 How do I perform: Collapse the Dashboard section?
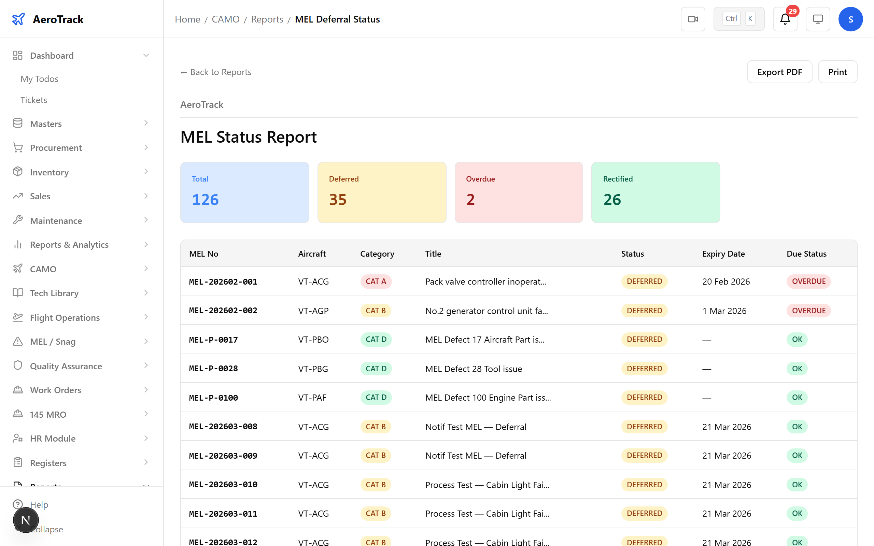[x=146, y=55]
